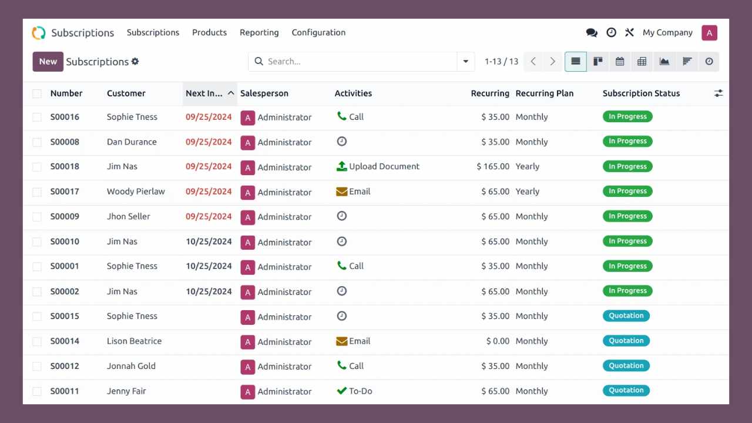Tick the select-all checkbox in header
Viewport: 752px width, 423px height.
coord(37,93)
